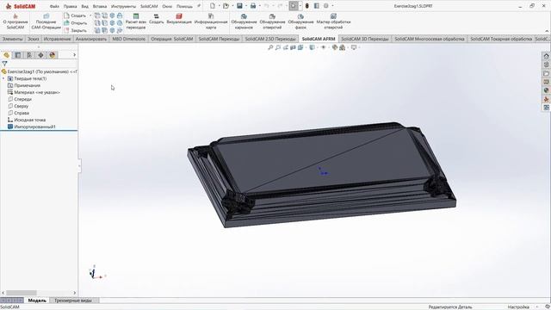Switch to Эскиз tab
Image resolution: width=551 pixels, height=310 pixels.
pyautogui.click(x=34, y=39)
